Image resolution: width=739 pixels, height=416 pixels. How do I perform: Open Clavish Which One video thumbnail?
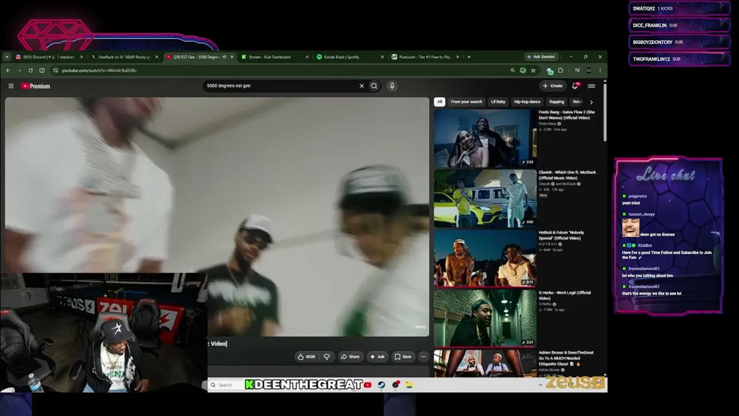point(485,198)
